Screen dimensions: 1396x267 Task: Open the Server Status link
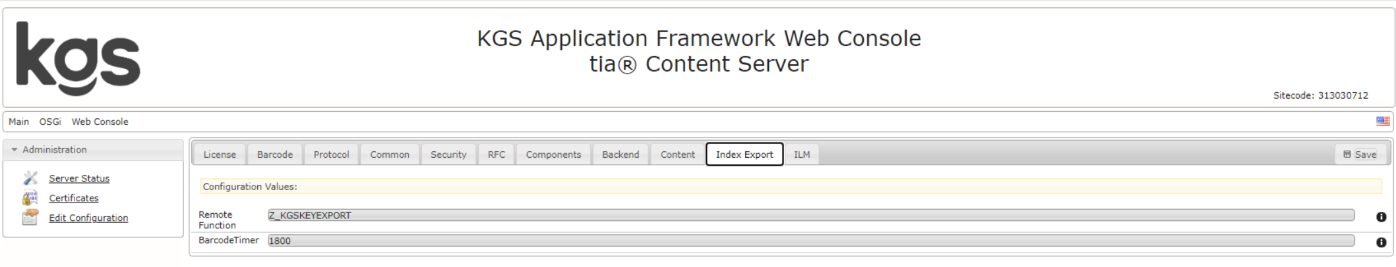(79, 178)
